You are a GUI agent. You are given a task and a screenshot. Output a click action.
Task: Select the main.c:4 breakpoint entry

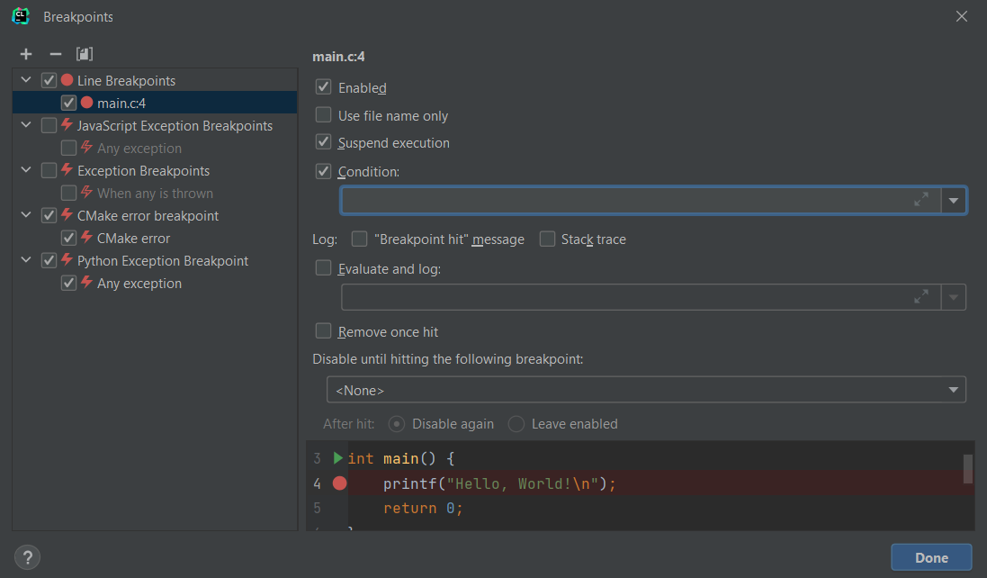(x=121, y=103)
